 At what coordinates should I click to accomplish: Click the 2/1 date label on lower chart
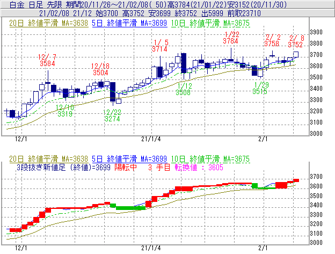click(263, 248)
